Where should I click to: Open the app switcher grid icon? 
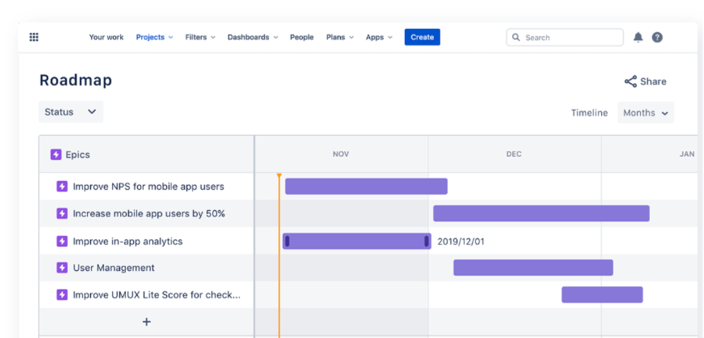(34, 38)
